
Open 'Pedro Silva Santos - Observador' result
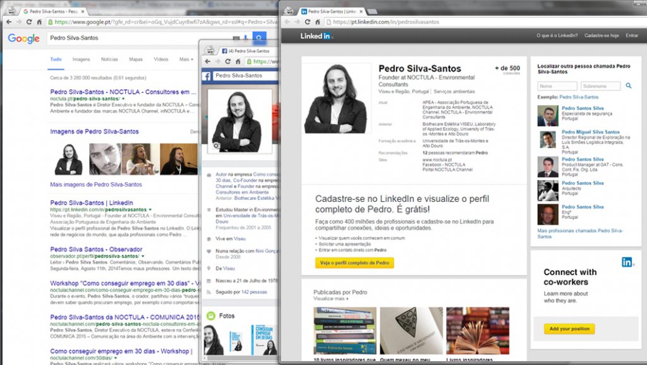[x=96, y=249]
